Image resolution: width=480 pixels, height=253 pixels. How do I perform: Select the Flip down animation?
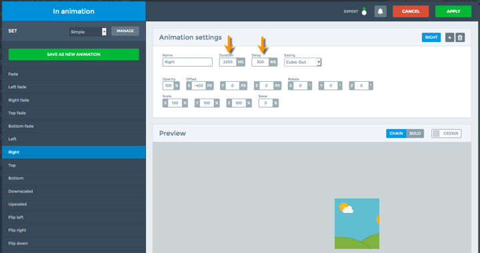(74, 244)
